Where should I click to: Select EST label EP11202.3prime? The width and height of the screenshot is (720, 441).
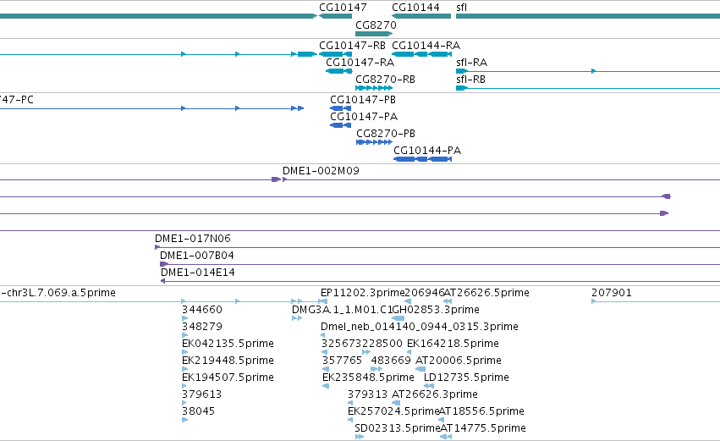pos(363,293)
